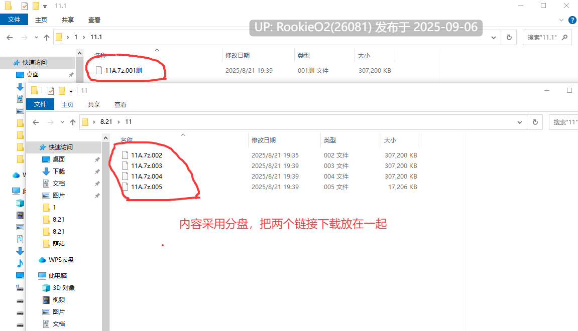Screen dimensions: 578x331
Task: Select file 11A.7z.003
Action: tap(146, 165)
